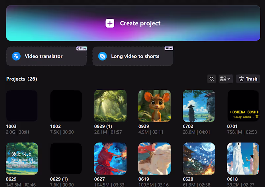Image resolution: width=265 pixels, height=187 pixels.
Task: Click the 4.9M | 02:11 size info
Action: (x=151, y=132)
